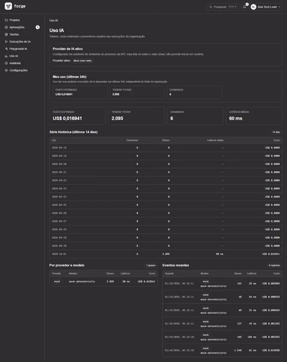Image resolution: width=287 pixels, height=362 pixels.
Task: Click the large US$ 0,016941 cost value
Action: [67, 118]
